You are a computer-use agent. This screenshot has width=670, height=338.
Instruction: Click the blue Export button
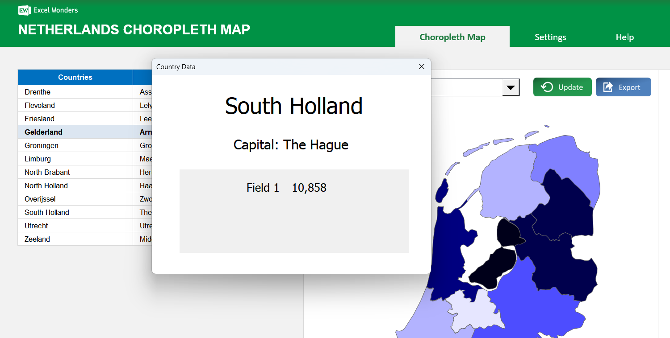(623, 87)
